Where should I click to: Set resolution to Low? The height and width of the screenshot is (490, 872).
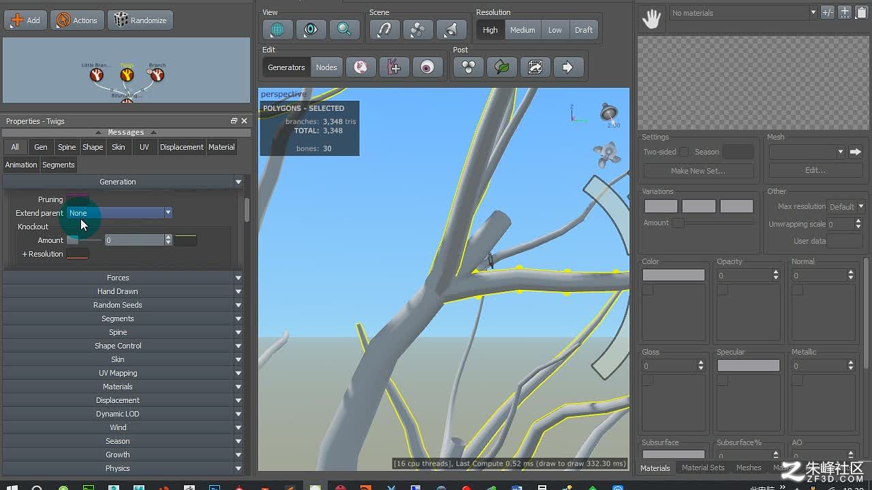[x=555, y=30]
